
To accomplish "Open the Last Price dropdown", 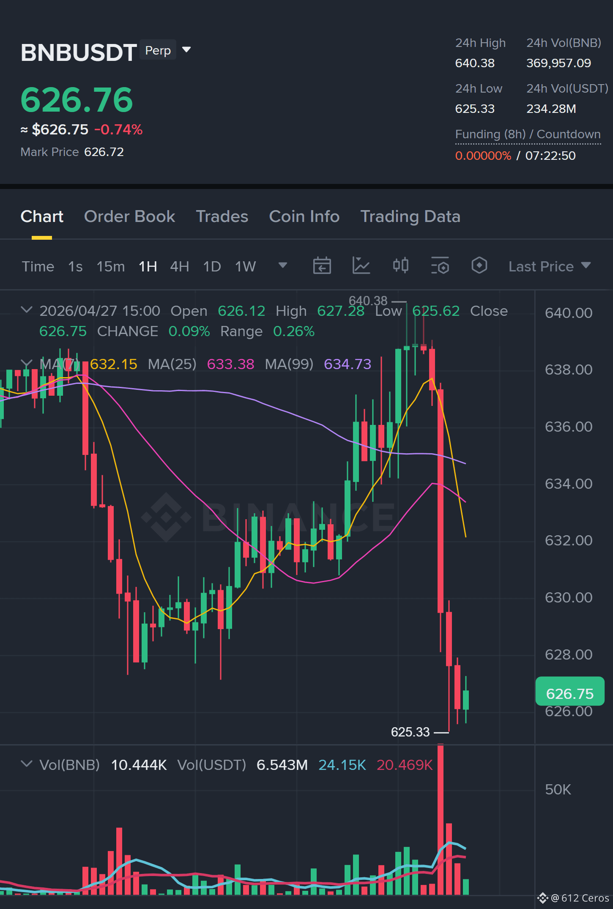I will pyautogui.click(x=549, y=266).
